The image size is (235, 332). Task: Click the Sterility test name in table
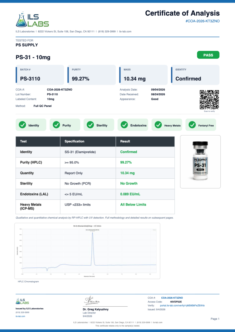(x=26, y=184)
